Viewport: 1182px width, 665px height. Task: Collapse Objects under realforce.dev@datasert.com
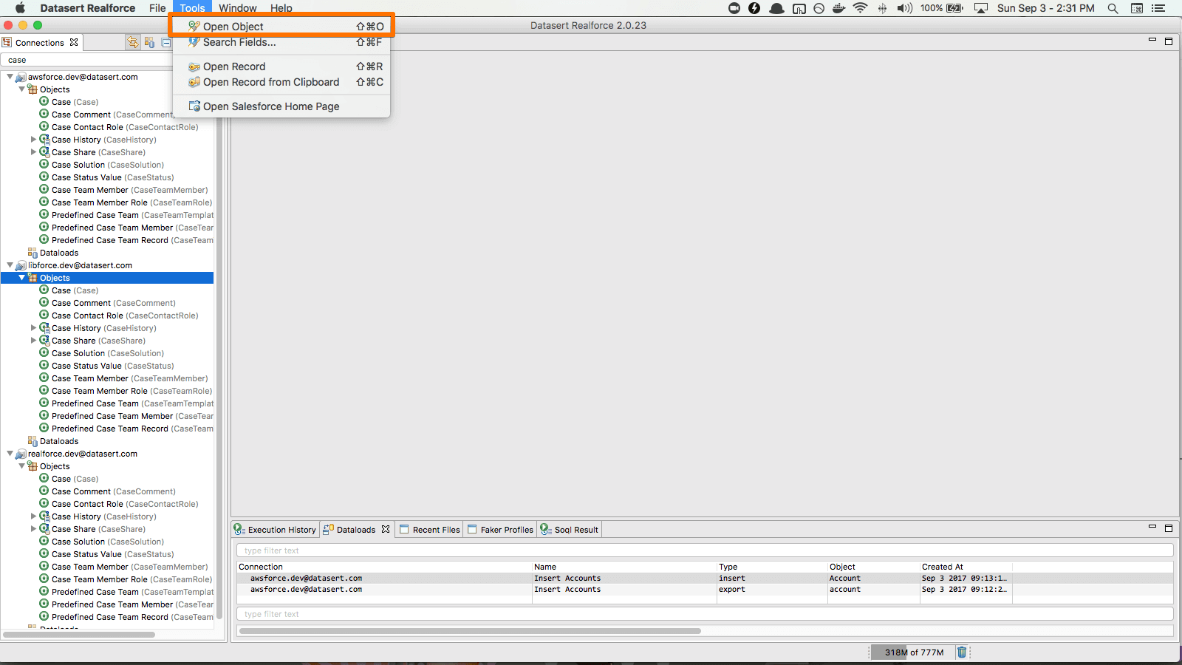21,466
